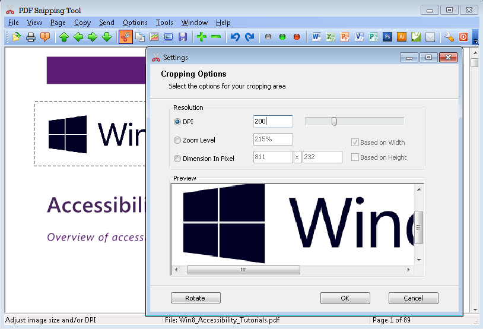
Task: Click the Rotate button
Action: click(195, 298)
